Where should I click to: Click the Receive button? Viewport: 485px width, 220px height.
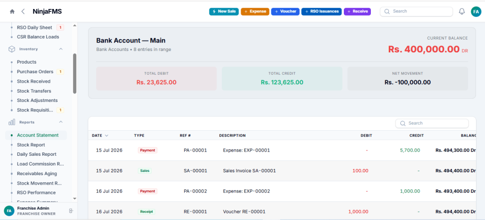pos(357,11)
